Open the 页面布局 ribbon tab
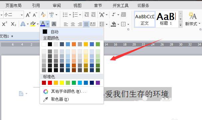The image size is (202, 120). click(13, 6)
